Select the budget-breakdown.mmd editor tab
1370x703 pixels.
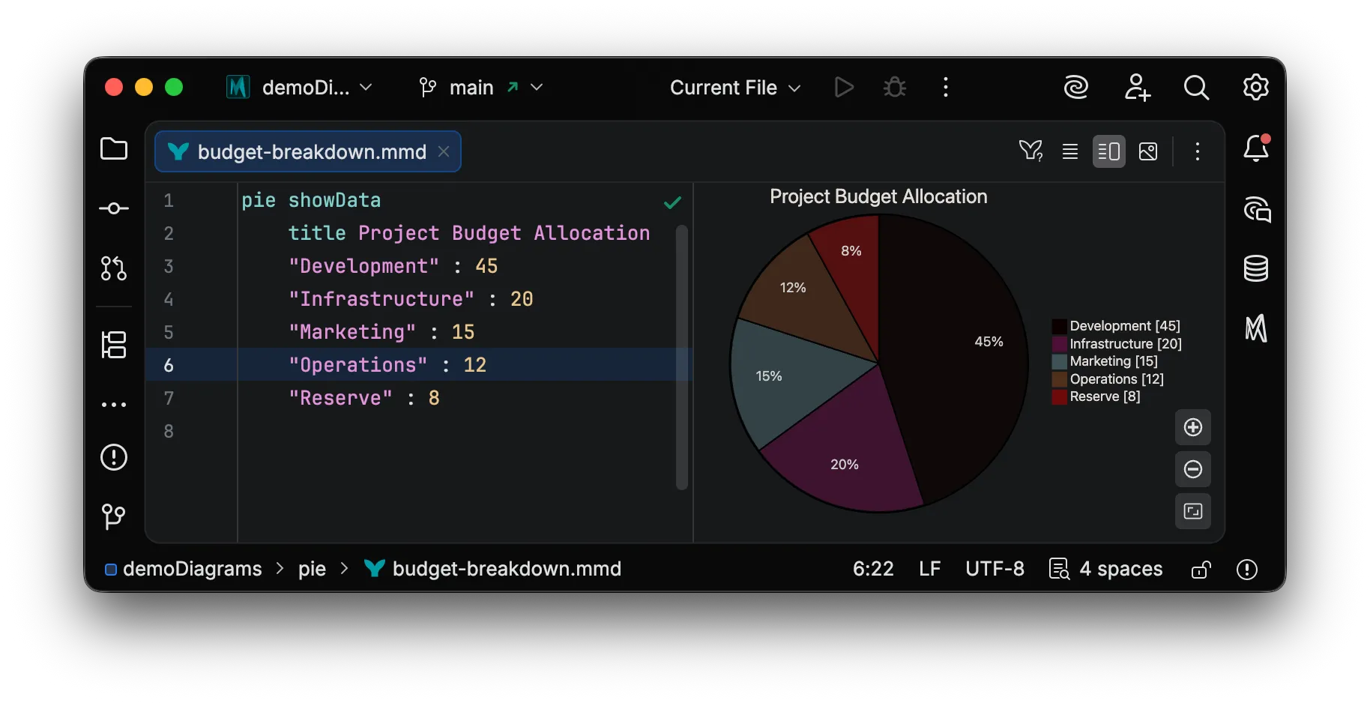pyautogui.click(x=307, y=152)
